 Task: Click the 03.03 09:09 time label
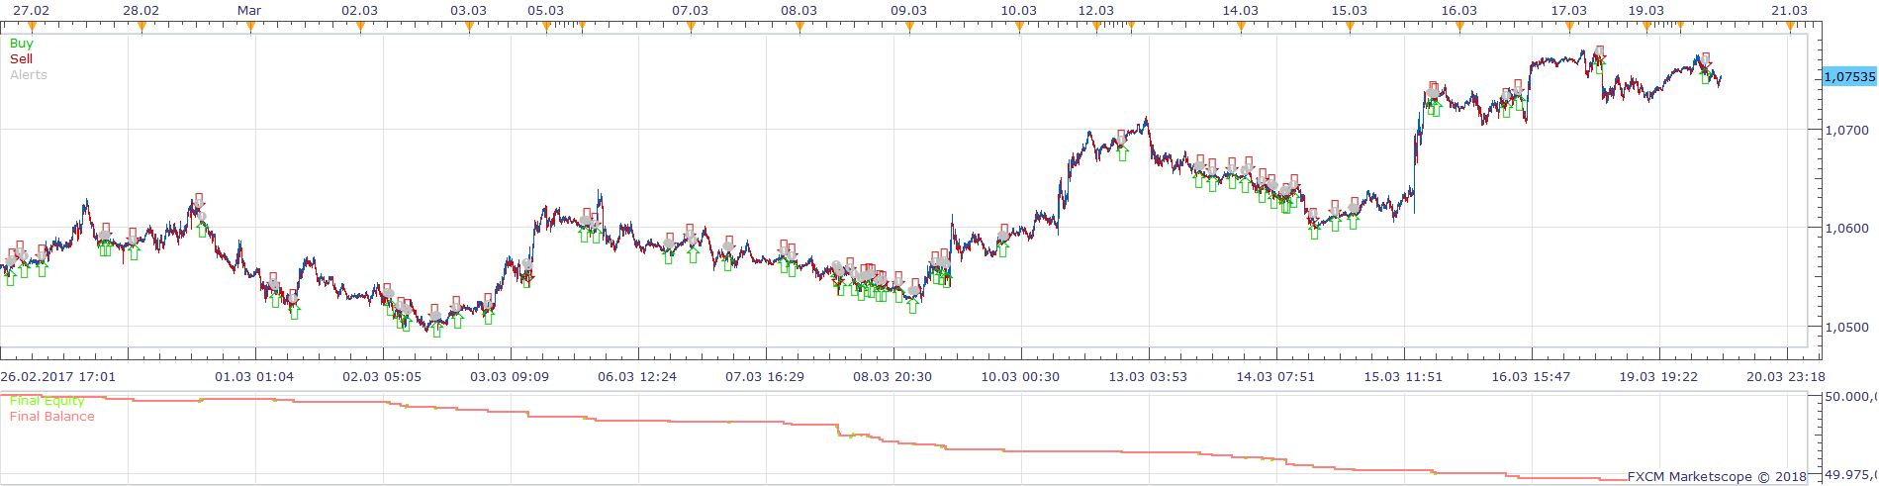510,376
